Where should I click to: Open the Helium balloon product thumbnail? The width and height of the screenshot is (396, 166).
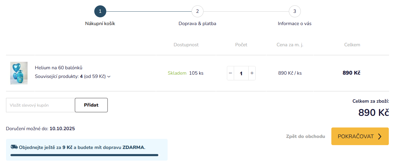(19, 73)
